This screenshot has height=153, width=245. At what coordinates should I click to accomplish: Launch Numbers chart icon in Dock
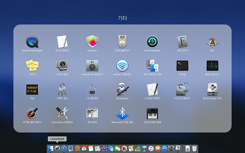pyautogui.click(x=138, y=149)
